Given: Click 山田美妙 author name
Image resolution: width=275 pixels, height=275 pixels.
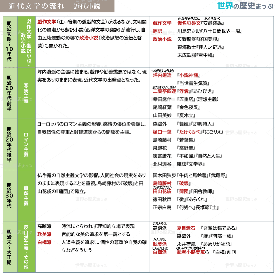Looking at the screenshot, I should pos(162,115).
